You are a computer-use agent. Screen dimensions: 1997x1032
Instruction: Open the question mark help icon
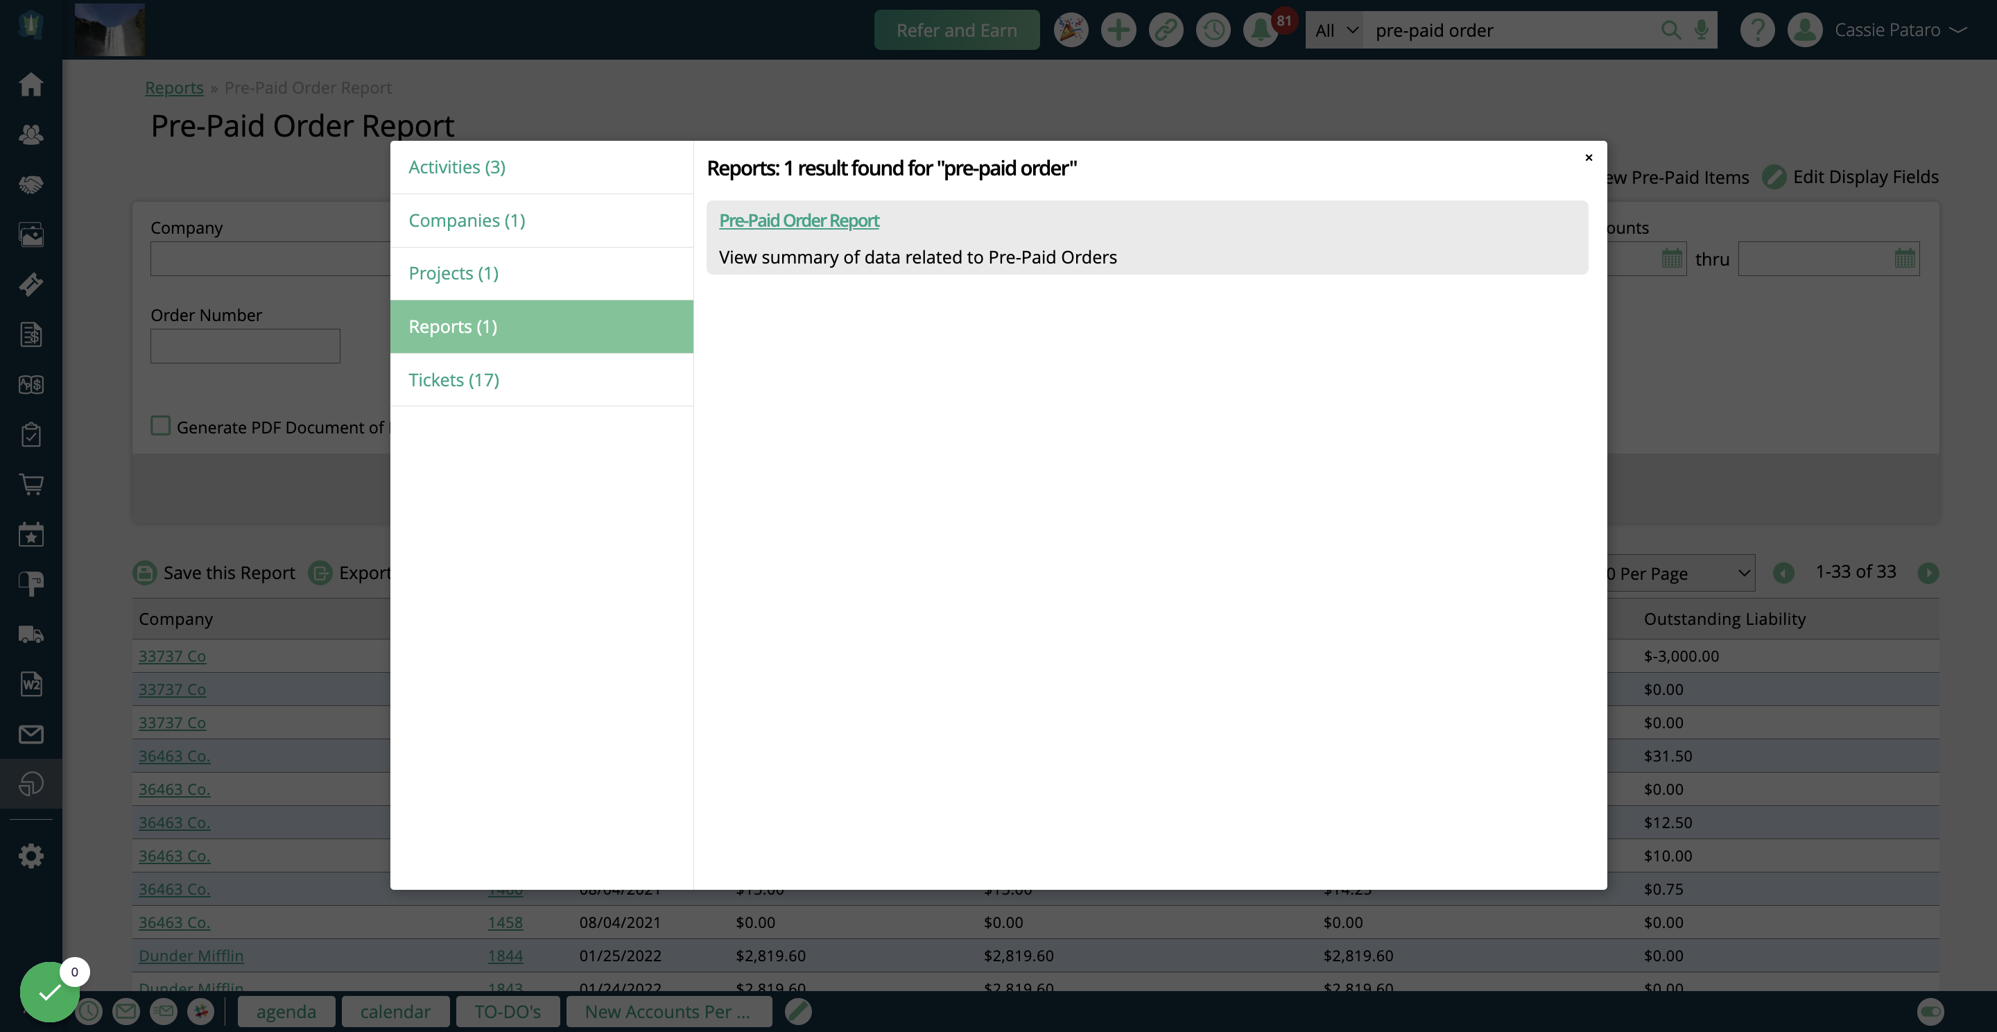click(1756, 31)
